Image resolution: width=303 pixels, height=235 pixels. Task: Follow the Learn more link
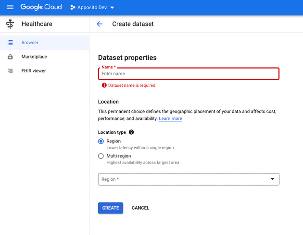(170, 118)
